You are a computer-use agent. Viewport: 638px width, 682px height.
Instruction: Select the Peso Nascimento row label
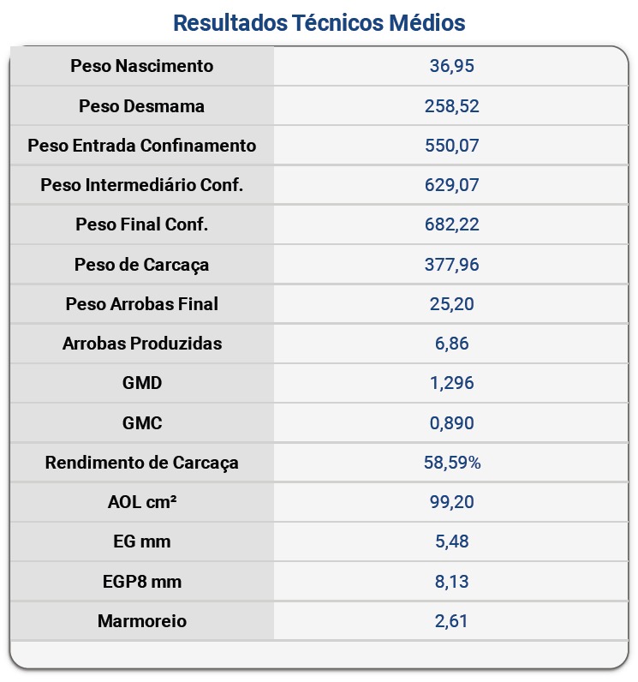(142, 66)
